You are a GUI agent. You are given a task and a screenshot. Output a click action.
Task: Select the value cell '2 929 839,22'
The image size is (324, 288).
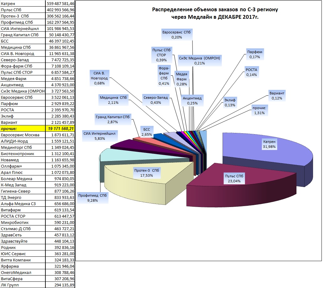pos(60,104)
